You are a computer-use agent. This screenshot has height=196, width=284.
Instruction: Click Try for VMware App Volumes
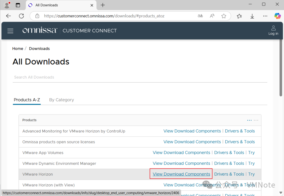tap(251, 153)
